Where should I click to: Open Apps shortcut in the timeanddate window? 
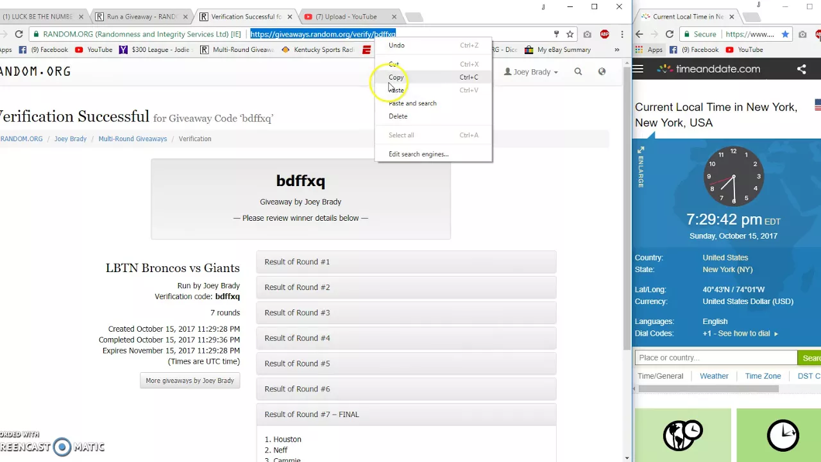pyautogui.click(x=649, y=49)
